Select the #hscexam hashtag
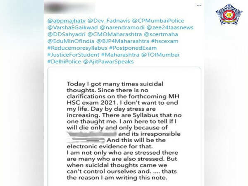 click(165, 41)
